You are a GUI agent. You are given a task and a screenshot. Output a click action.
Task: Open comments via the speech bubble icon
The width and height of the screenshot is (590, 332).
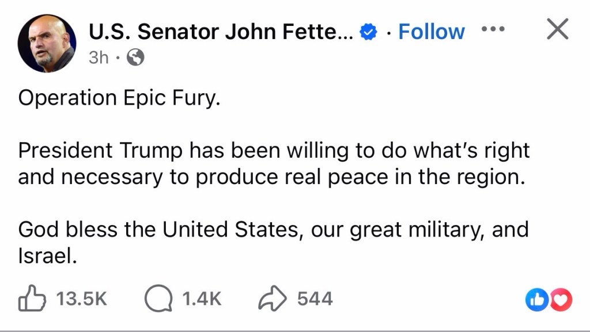[x=157, y=299]
